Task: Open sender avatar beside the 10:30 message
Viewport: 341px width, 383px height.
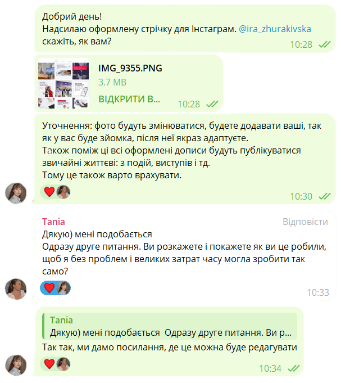Action: tap(16, 193)
